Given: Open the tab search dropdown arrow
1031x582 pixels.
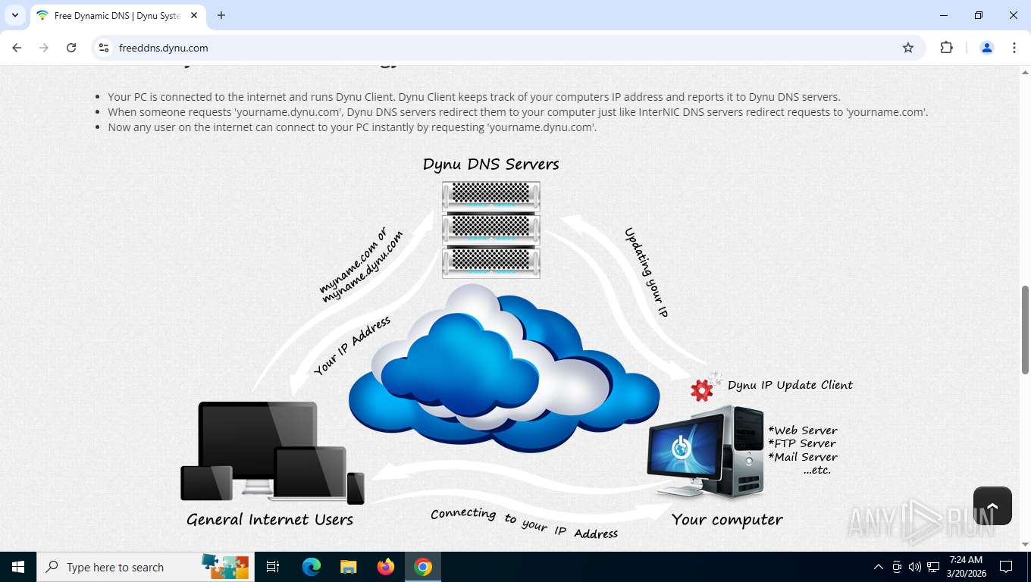Looking at the screenshot, I should click(x=14, y=15).
